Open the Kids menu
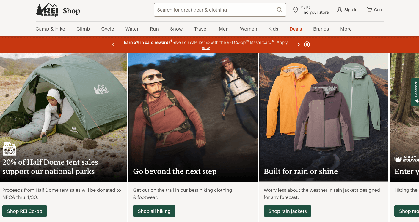 coord(273,29)
